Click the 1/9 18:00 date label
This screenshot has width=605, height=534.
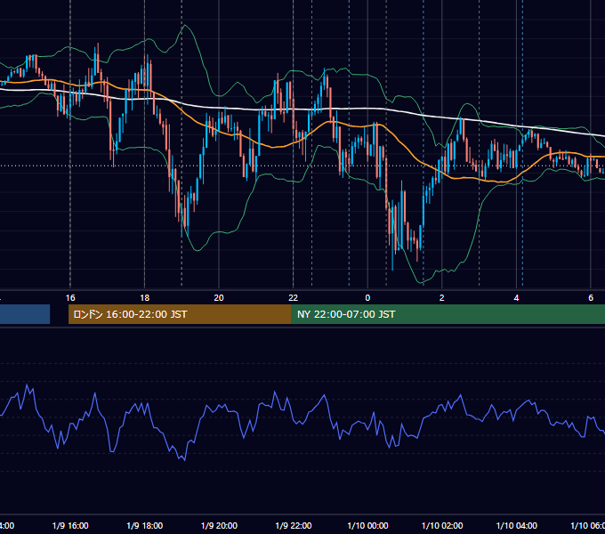point(145,526)
